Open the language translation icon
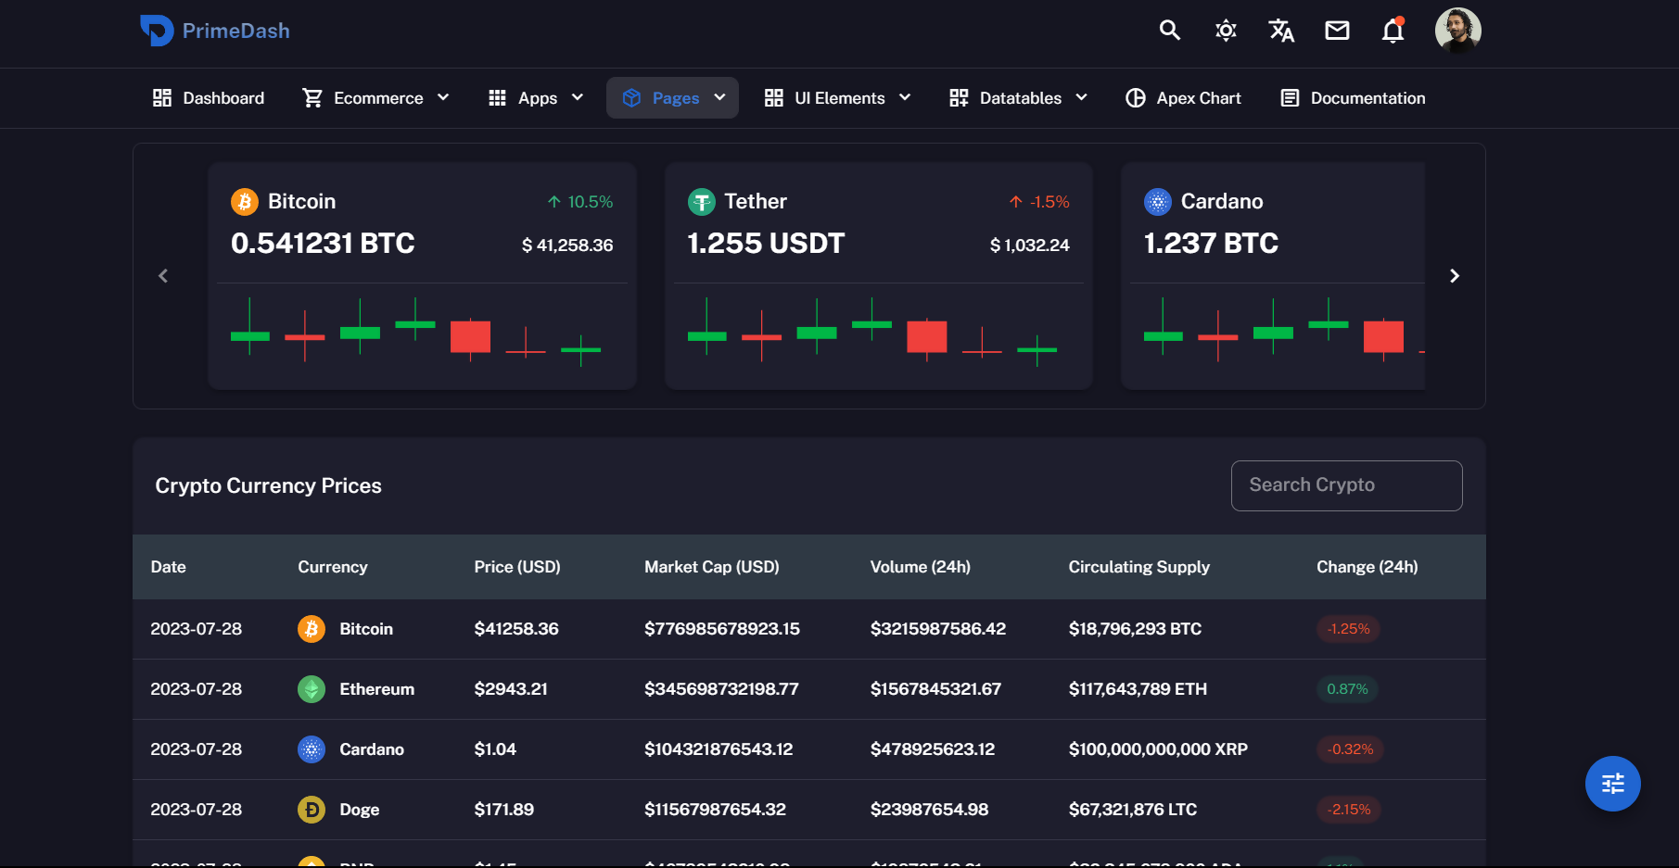The image size is (1679, 868). (1281, 31)
